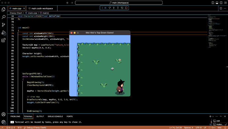Click the Step Into debug button
The height and width of the screenshot is (129, 228).
114,8
